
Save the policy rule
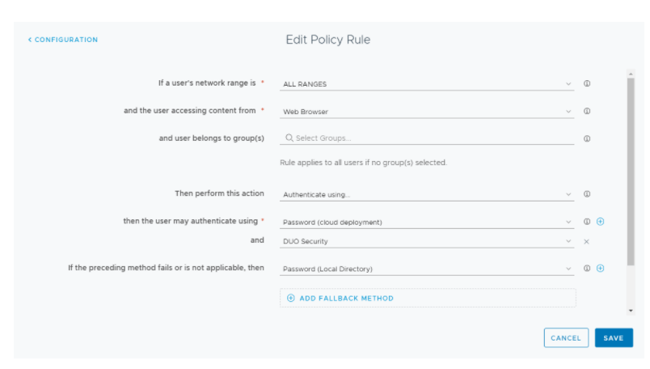pos(614,337)
